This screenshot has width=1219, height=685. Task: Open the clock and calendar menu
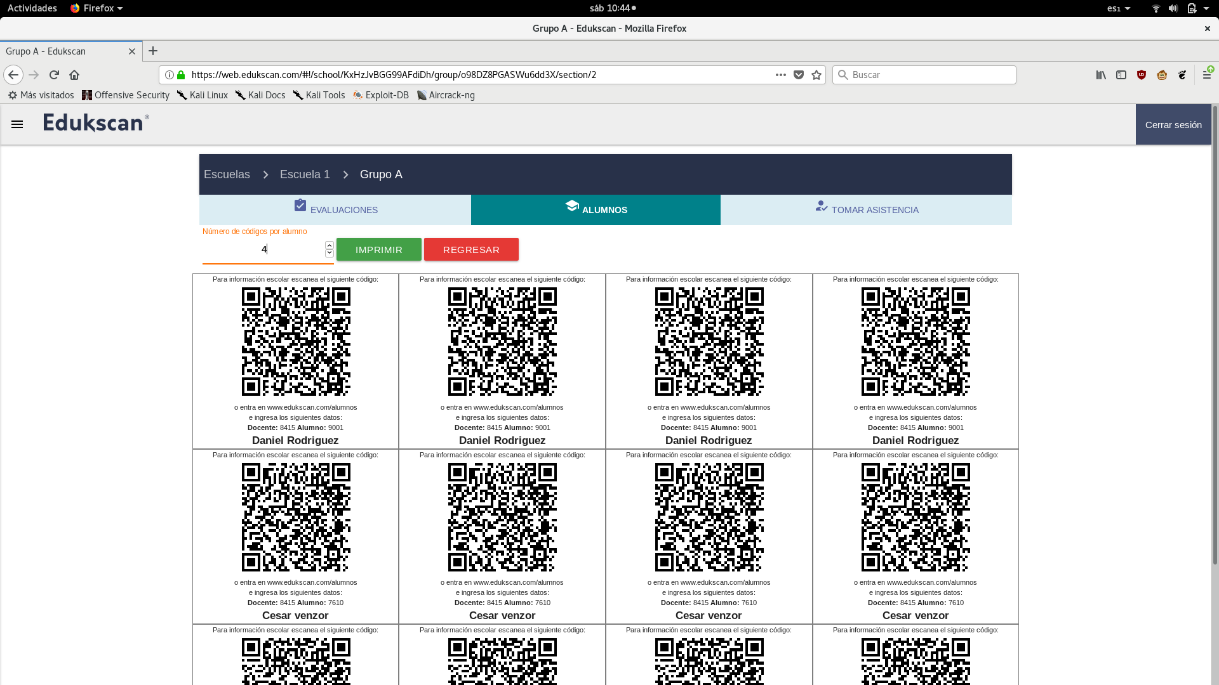pos(613,8)
